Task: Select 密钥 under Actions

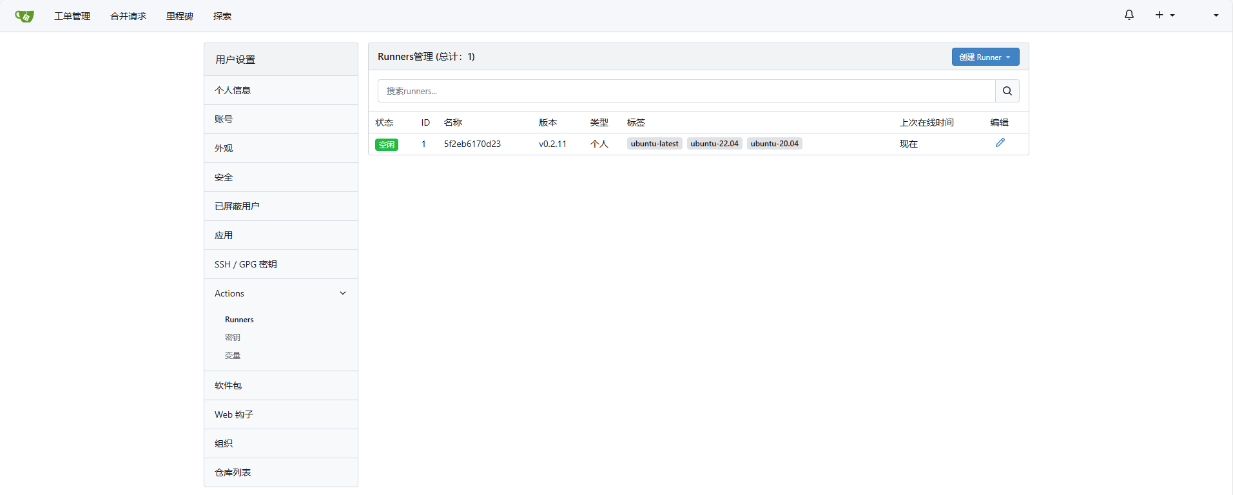Action: [x=233, y=337]
